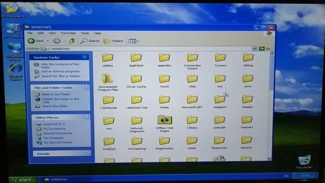Select the Offline Web Pages folder
Viewport: 325px width, 183px height.
165,124
